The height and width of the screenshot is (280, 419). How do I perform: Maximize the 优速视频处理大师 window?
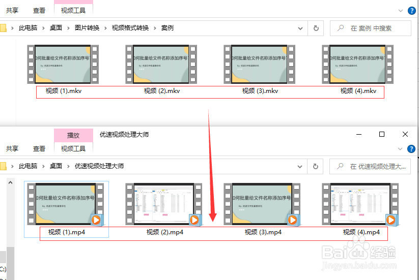[x=382, y=134]
